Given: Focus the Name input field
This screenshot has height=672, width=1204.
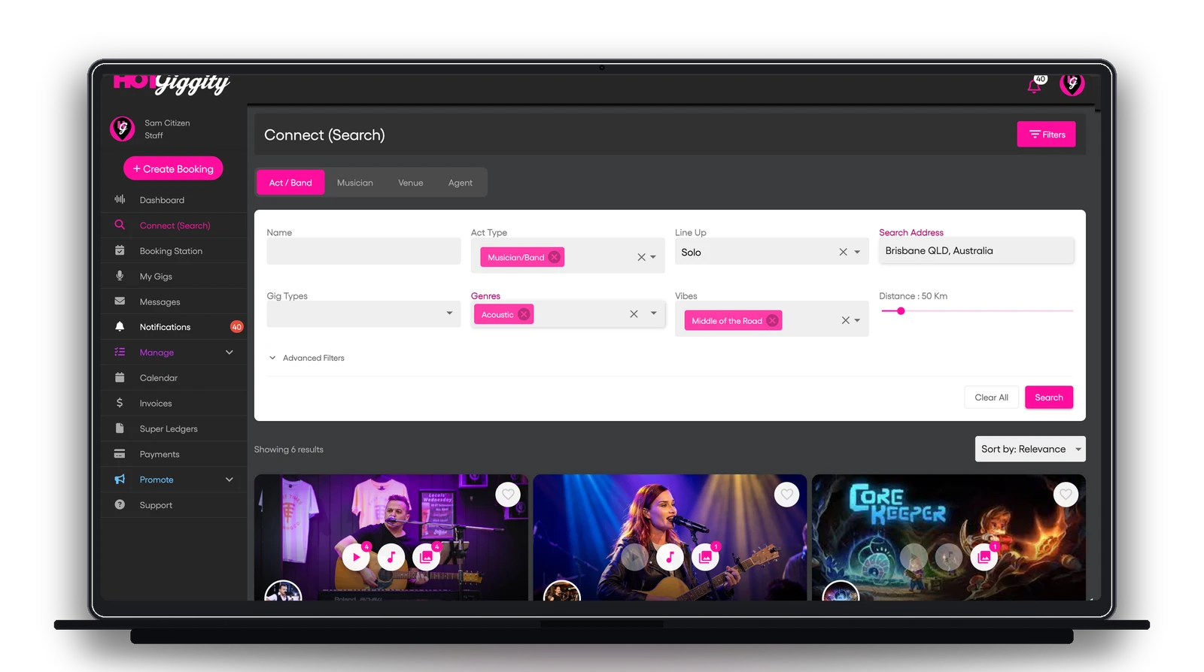Looking at the screenshot, I should (x=363, y=251).
